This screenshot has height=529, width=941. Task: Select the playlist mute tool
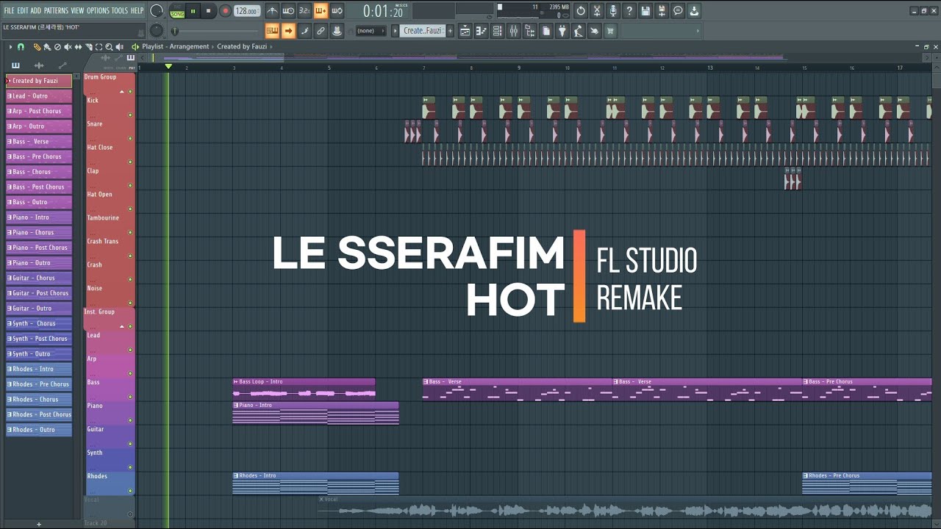tap(68, 46)
